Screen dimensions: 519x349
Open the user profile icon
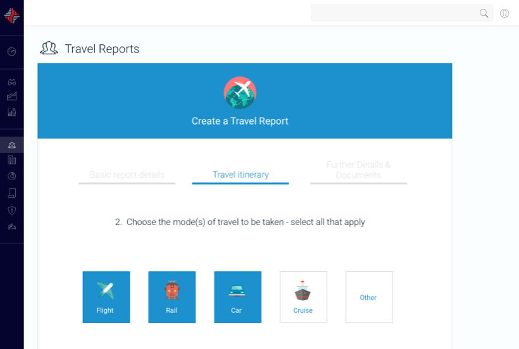click(504, 13)
